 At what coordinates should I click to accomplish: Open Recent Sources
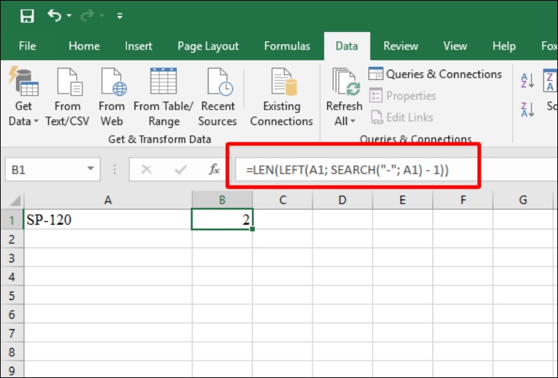coord(218,83)
